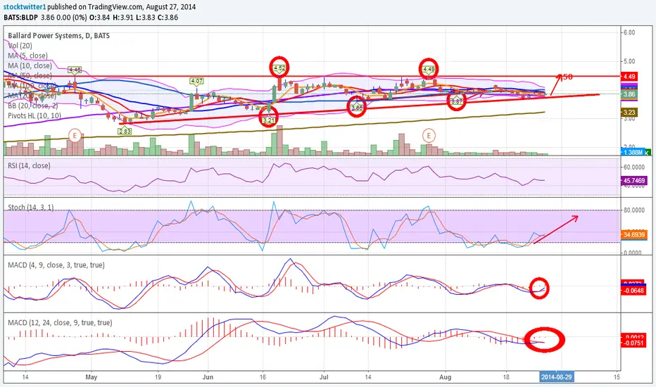Viewport: 656px width, 387px height.
Task: Click the BB (20, close, 2) legend entry
Action: [x=32, y=106]
